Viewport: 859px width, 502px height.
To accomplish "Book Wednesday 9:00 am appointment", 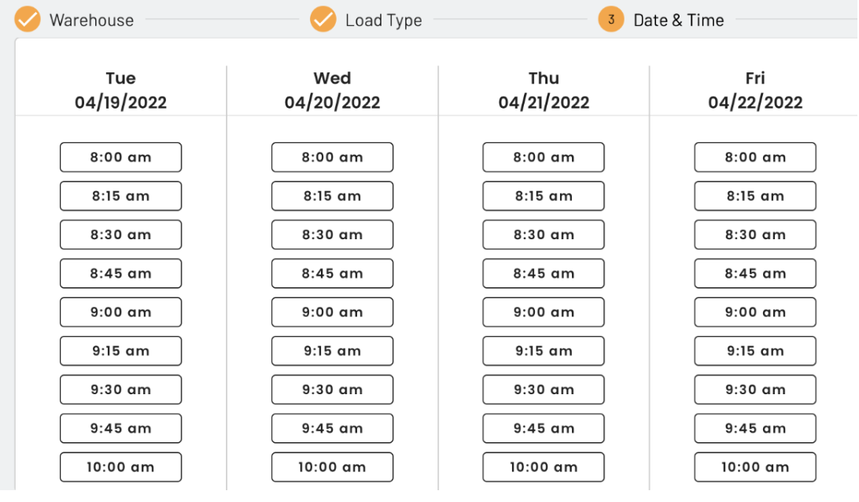I will coord(332,312).
